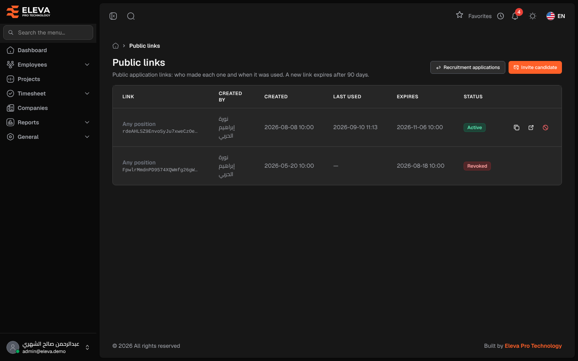Click the General sidebar icon
Image resolution: width=578 pixels, height=361 pixels.
10,137
